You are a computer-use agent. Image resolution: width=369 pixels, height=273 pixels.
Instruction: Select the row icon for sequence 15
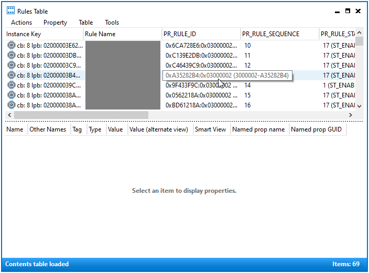tap(11, 95)
